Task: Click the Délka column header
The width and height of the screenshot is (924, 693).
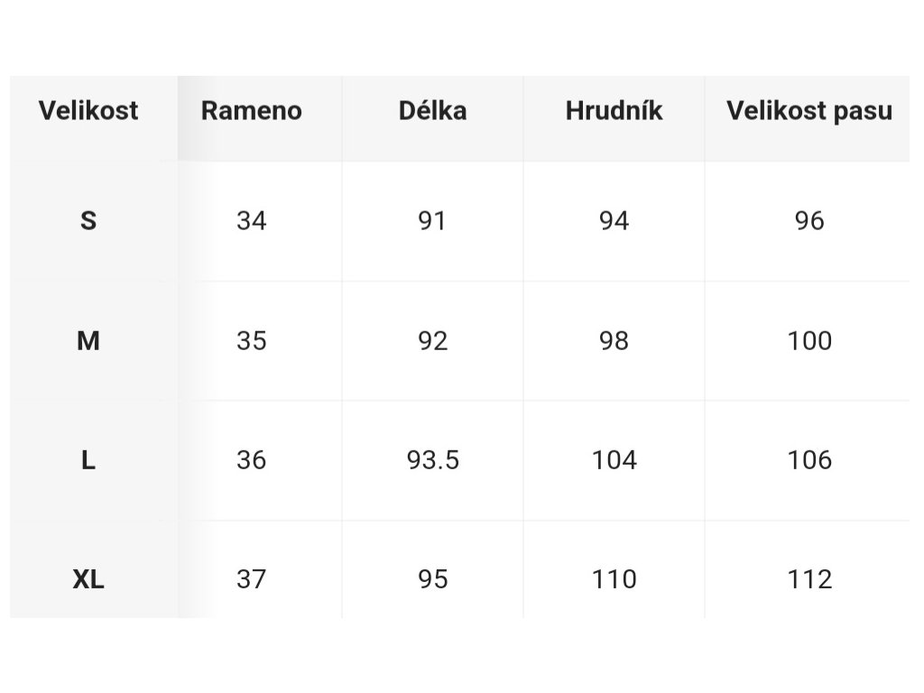Action: [432, 111]
